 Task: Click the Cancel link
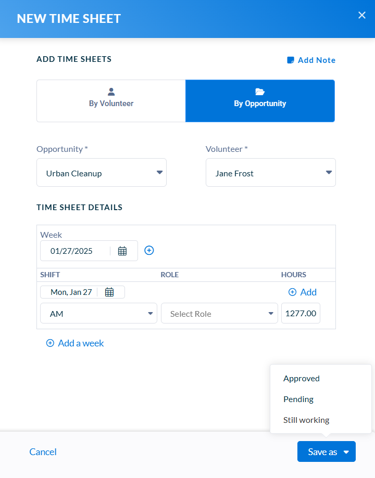click(43, 452)
